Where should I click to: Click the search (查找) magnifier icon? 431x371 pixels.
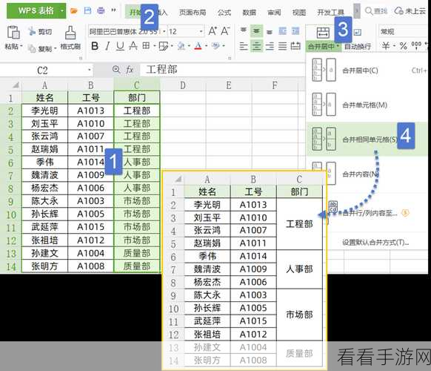click(x=369, y=11)
